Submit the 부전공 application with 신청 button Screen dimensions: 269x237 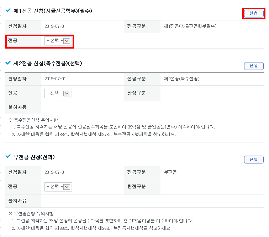(253, 160)
